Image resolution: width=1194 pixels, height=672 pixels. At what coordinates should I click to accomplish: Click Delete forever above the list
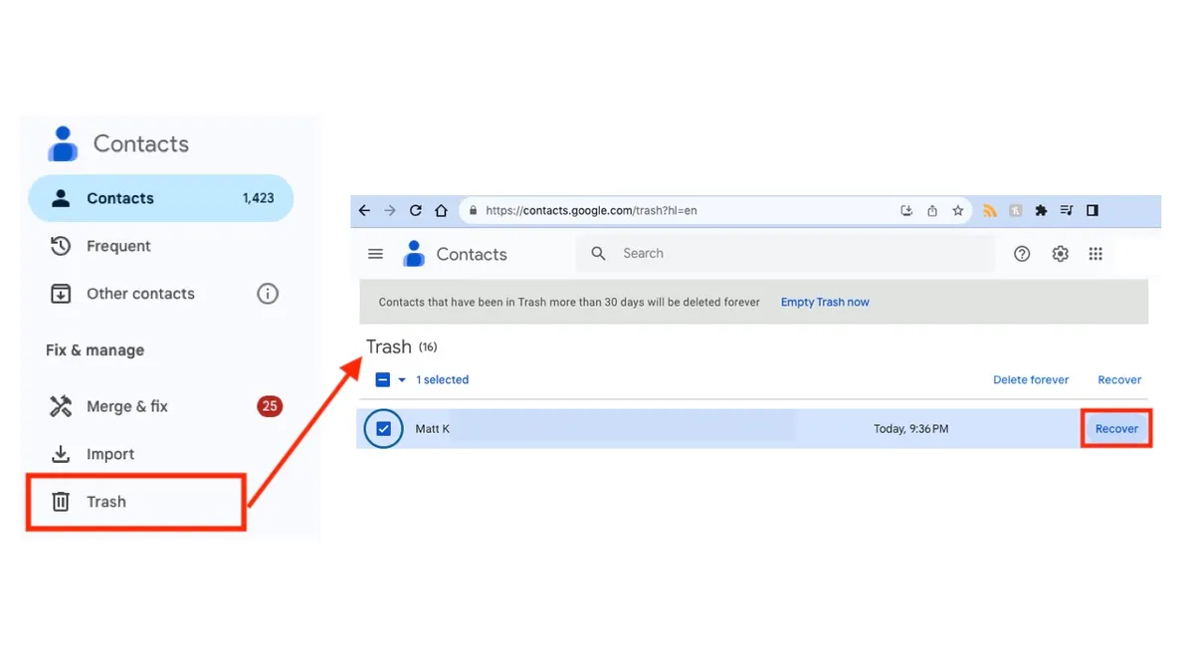click(1031, 379)
